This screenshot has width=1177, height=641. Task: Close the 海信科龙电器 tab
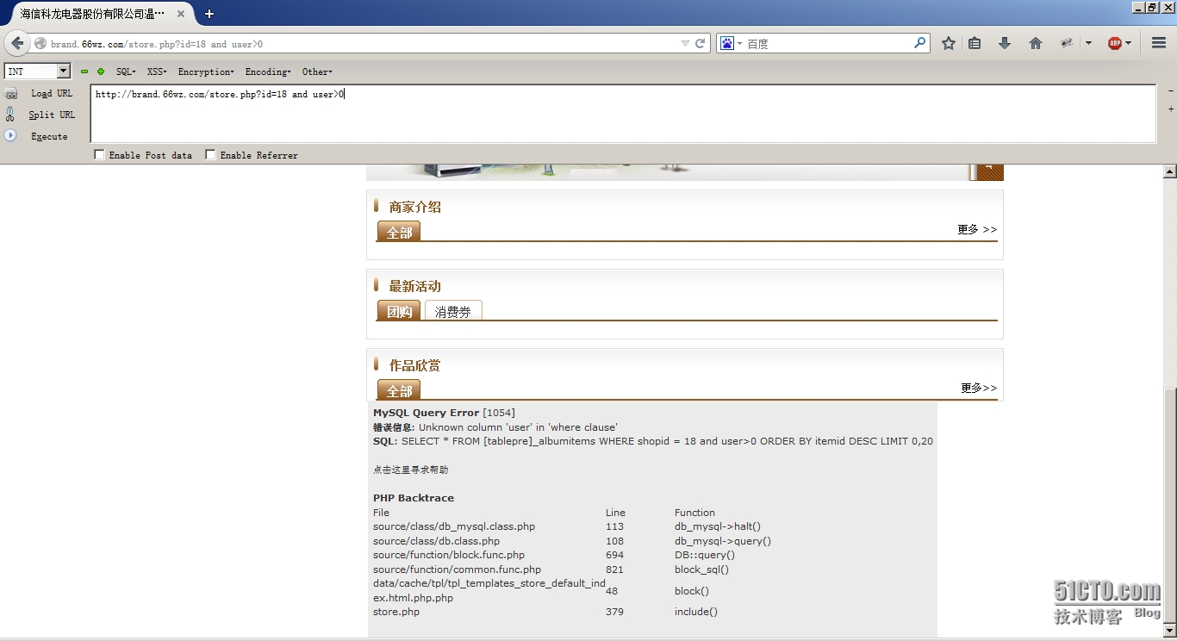click(182, 14)
